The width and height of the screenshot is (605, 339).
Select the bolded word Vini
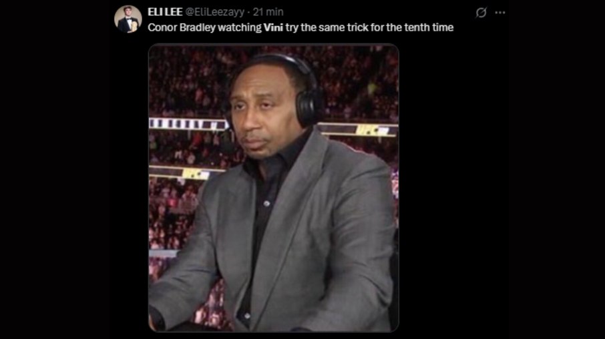click(x=273, y=27)
